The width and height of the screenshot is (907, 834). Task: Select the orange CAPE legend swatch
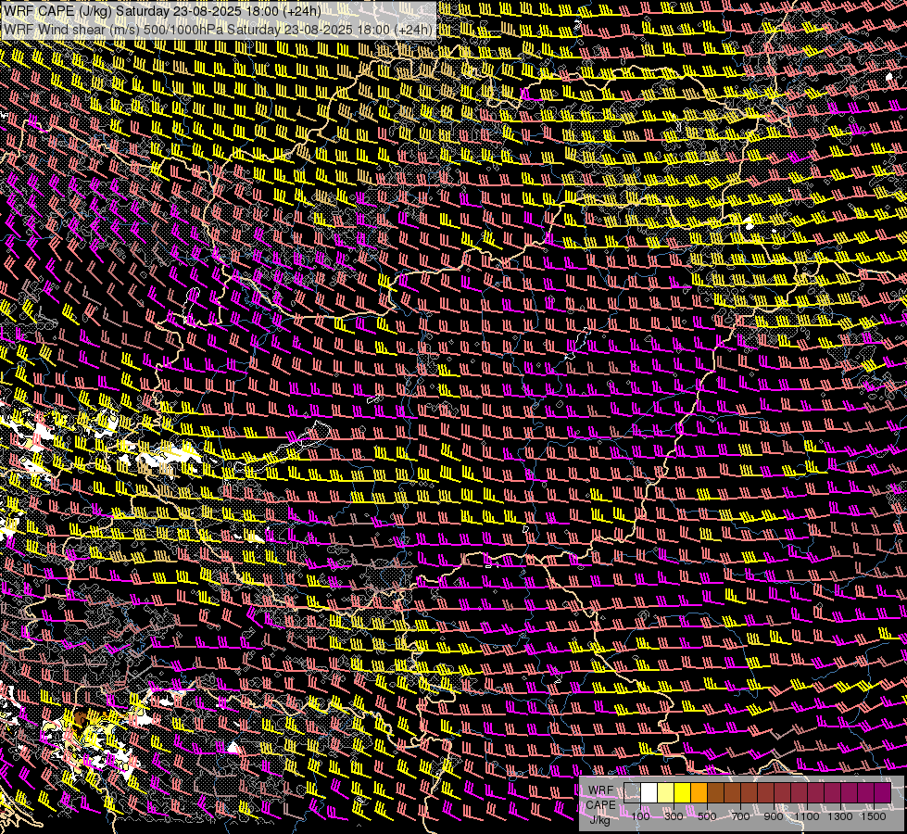tap(699, 793)
